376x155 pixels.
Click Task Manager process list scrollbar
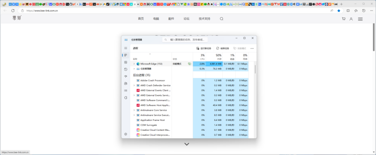pyautogui.click(x=255, y=69)
